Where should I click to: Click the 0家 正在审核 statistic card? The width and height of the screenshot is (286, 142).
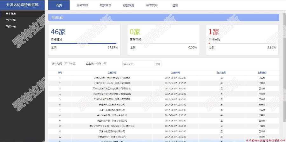(163, 40)
